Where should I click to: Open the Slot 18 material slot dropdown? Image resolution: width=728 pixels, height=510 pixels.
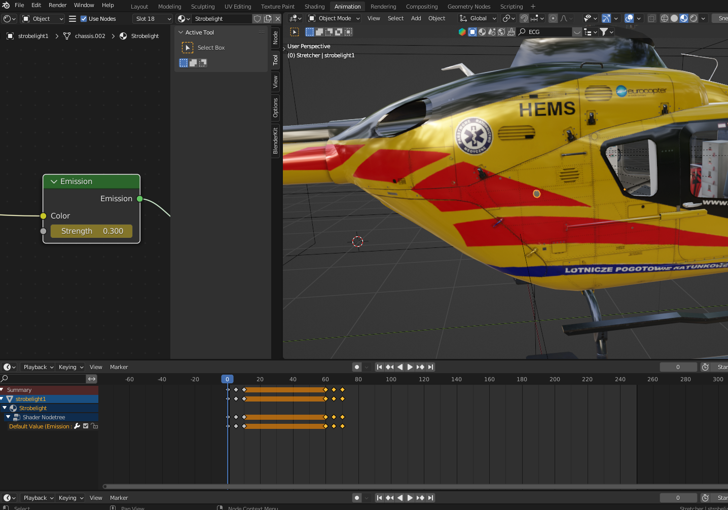[x=153, y=19]
